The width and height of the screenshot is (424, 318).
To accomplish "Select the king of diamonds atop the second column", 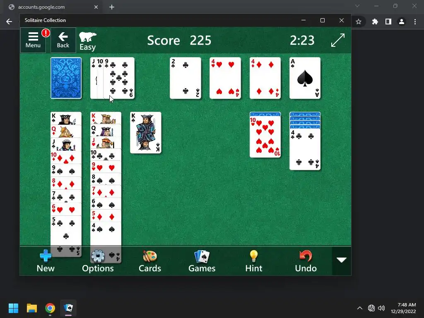I will click(106, 118).
